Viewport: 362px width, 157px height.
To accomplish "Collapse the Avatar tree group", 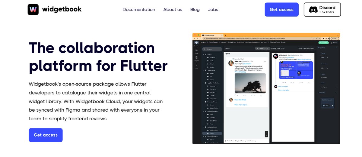I will tap(204, 54).
